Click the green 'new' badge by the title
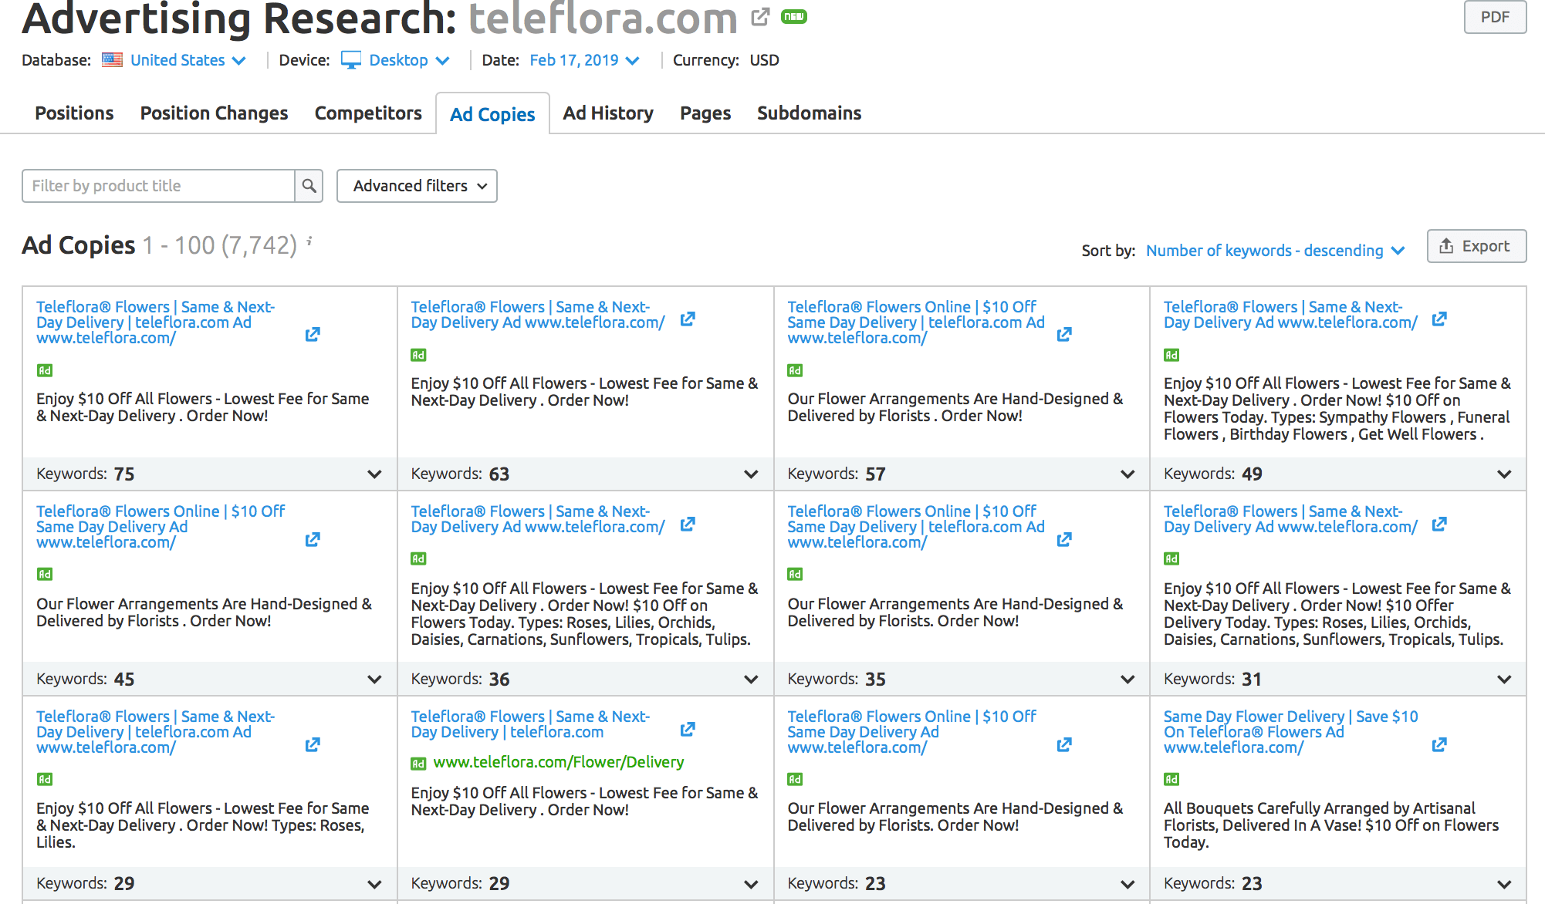 (793, 16)
